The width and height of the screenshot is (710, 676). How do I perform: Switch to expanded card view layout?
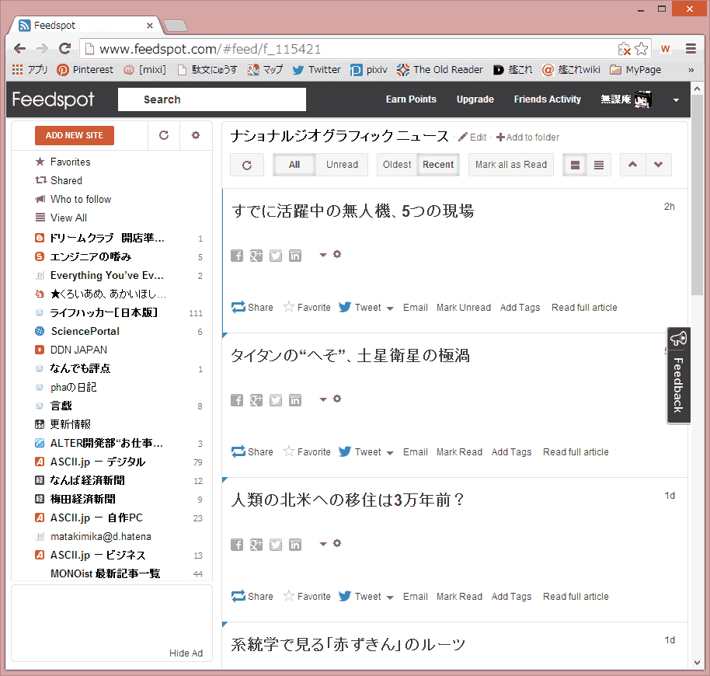point(575,165)
